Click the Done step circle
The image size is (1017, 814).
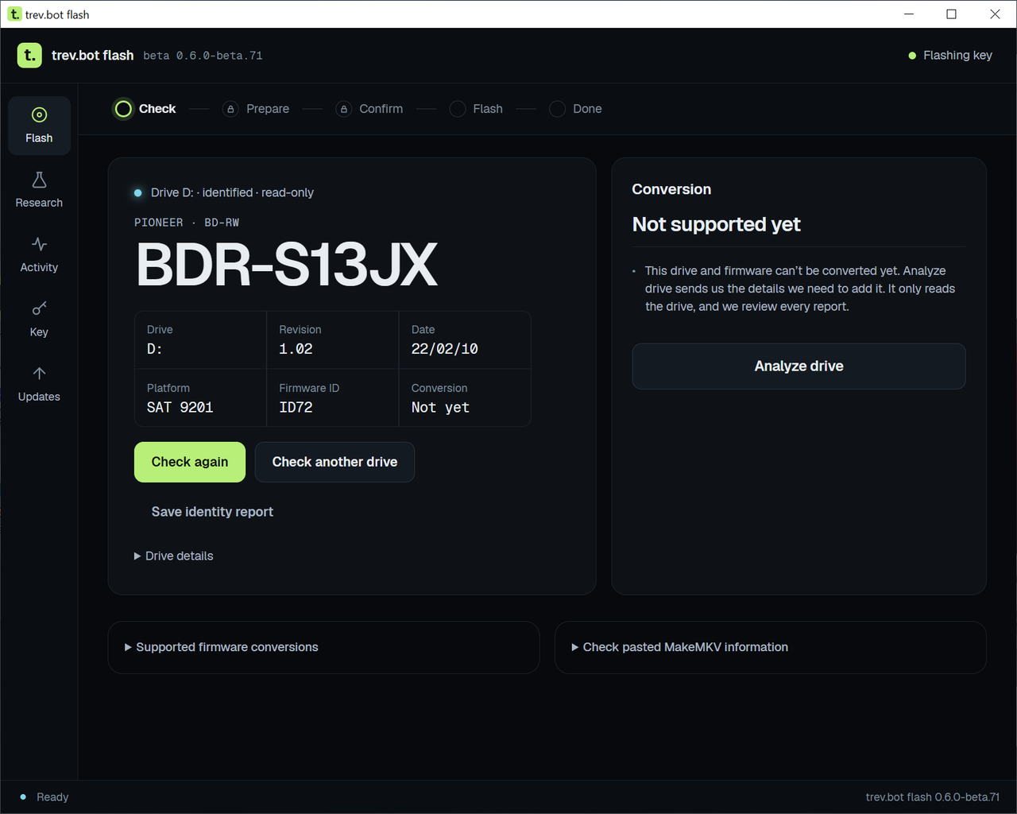pos(557,109)
